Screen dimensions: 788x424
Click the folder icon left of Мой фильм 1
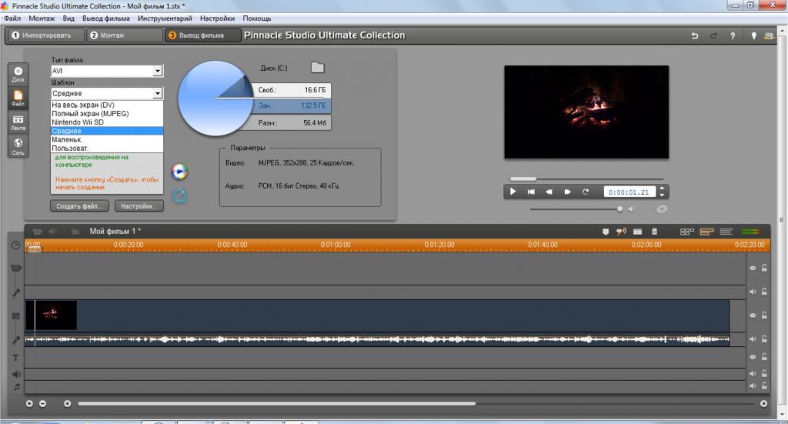[75, 232]
